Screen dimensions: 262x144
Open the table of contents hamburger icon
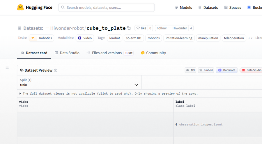(7, 68)
